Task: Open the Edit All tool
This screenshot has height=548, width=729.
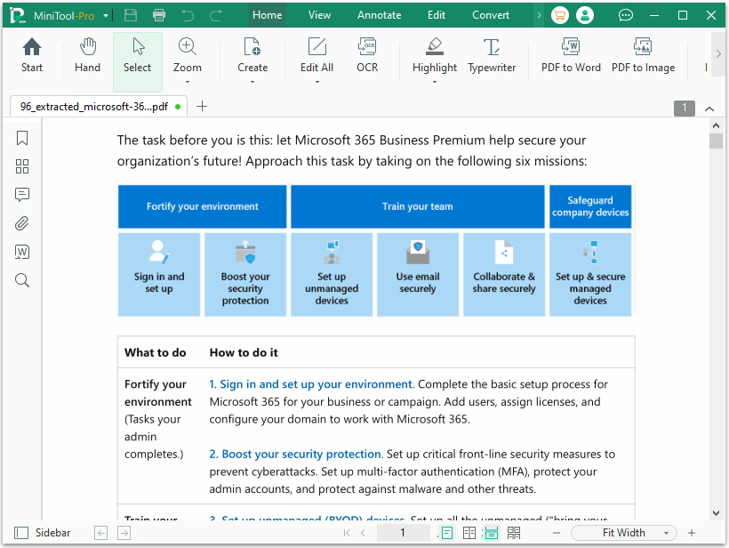Action: coord(317,56)
